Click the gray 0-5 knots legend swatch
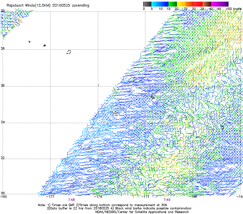Viewport: 243px width, 214px height. pos(147,4)
